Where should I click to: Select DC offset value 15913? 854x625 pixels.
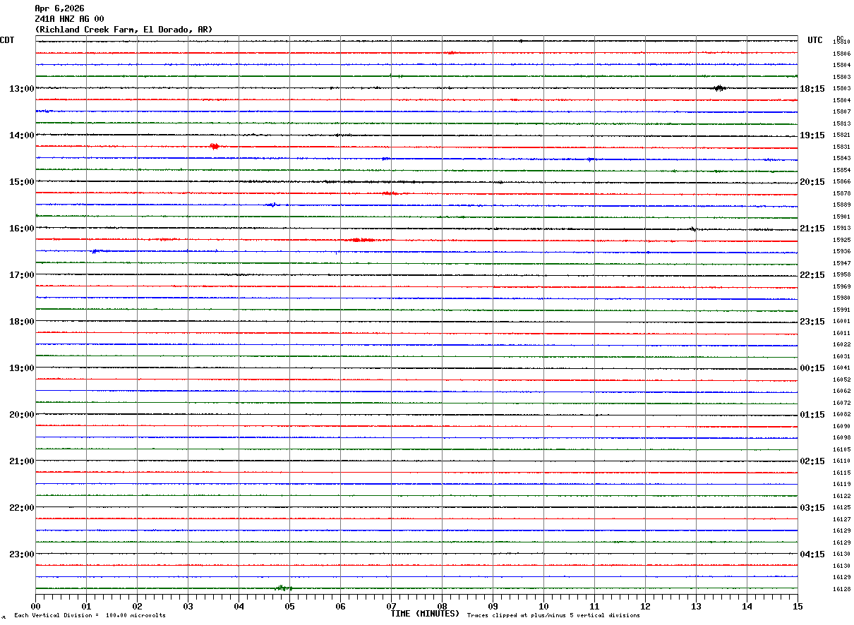click(841, 228)
